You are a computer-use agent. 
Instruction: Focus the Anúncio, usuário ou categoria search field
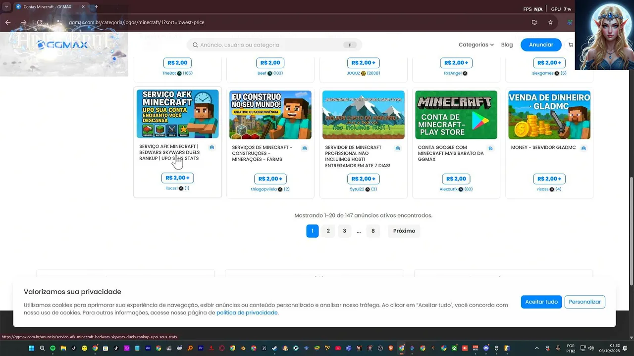pyautogui.click(x=274, y=45)
